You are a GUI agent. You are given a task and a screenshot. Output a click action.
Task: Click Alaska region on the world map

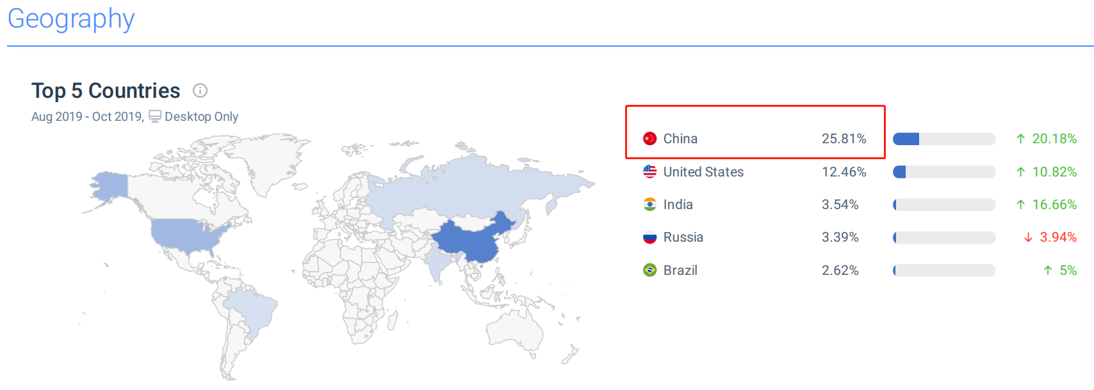[110, 185]
